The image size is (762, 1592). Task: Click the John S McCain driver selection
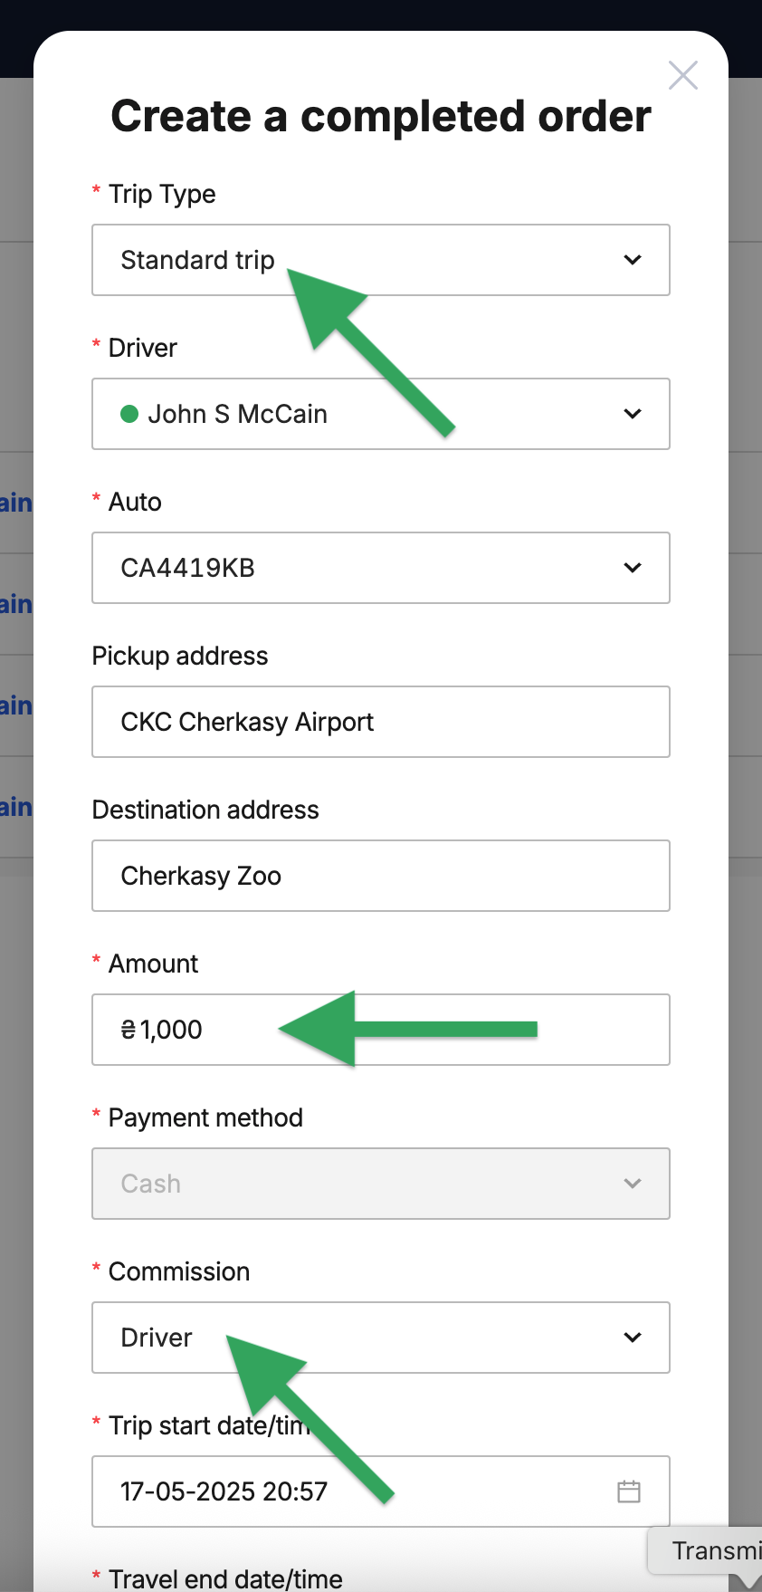click(x=381, y=414)
